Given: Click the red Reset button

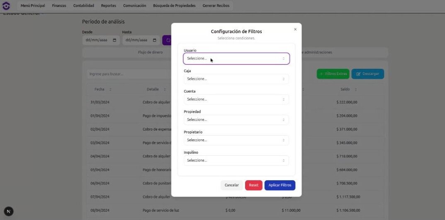Looking at the screenshot, I should pos(253,185).
